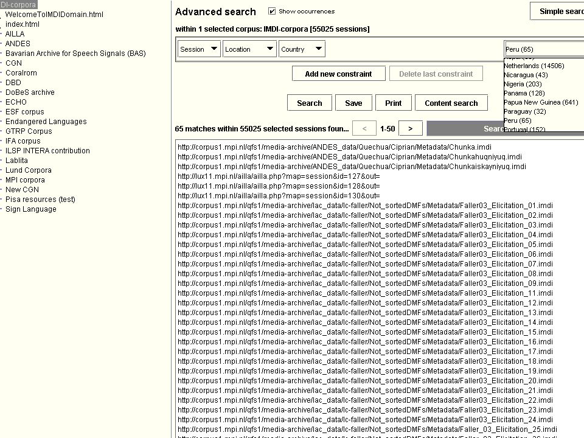Open the Session dropdown

tap(200, 49)
